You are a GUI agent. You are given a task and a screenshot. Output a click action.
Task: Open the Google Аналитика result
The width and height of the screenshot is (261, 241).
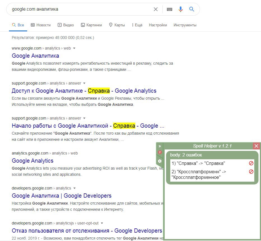pos(35,56)
